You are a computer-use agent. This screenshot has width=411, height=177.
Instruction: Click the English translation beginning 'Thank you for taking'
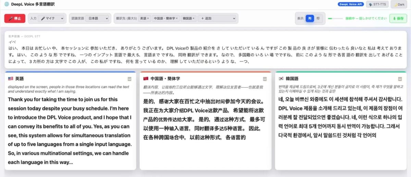click(x=70, y=131)
